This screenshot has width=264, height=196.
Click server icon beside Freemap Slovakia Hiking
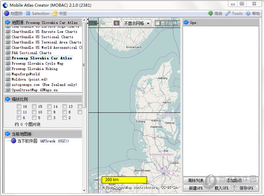pos(8,68)
